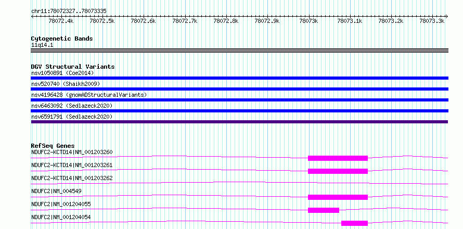The width and height of the screenshot is (463, 229).
Task: Click the nsv4196428 (gnomADStructuralVariants) label
Action: [89, 95]
